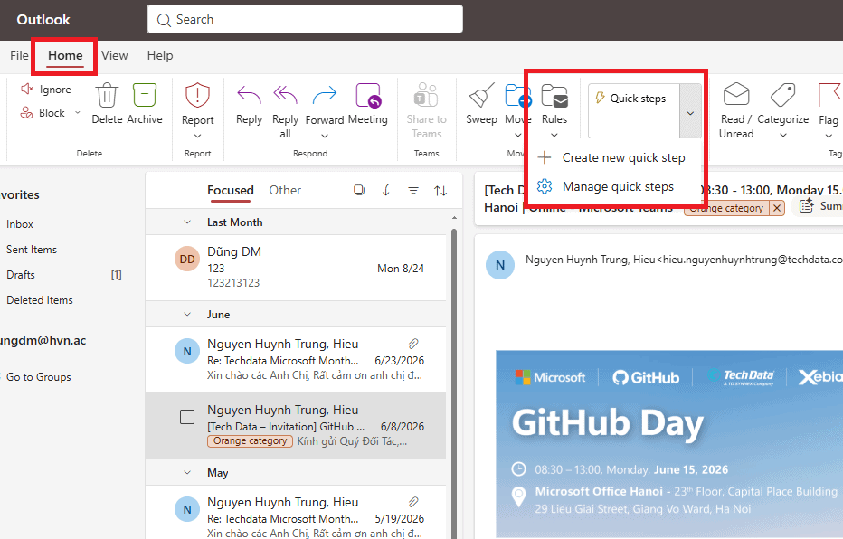Click sender avatar N in reading pane
Viewport: 843px width, 539px height.
tap(500, 264)
